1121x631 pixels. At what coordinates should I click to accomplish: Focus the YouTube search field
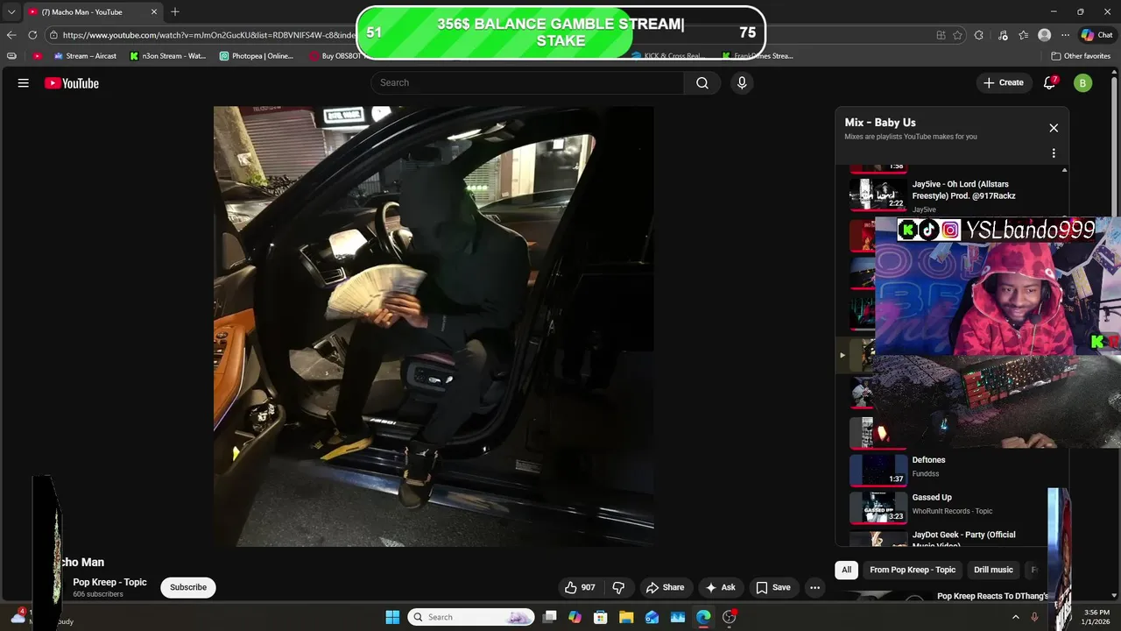(x=527, y=82)
